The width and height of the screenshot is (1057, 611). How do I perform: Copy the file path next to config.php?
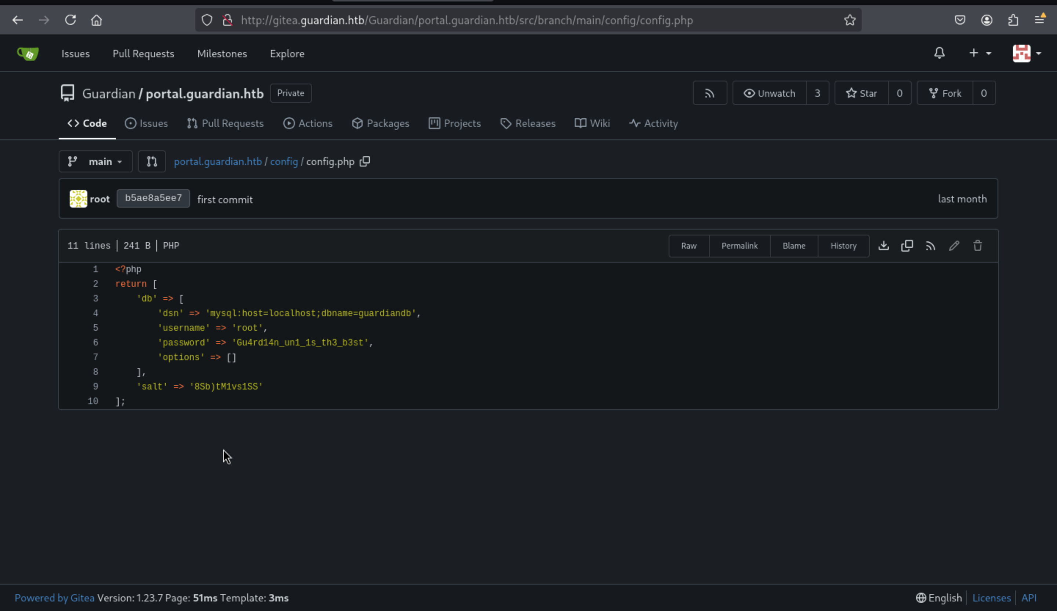coord(365,161)
